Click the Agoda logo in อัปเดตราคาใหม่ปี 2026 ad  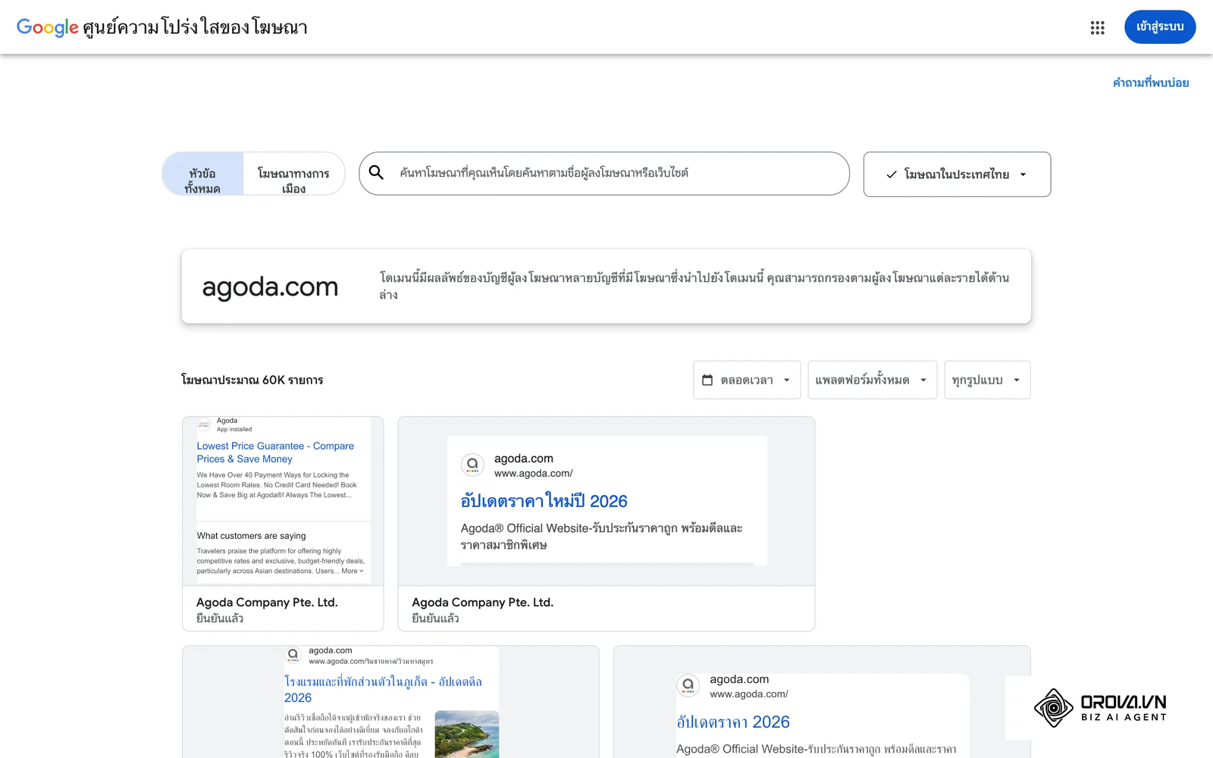pyautogui.click(x=472, y=465)
